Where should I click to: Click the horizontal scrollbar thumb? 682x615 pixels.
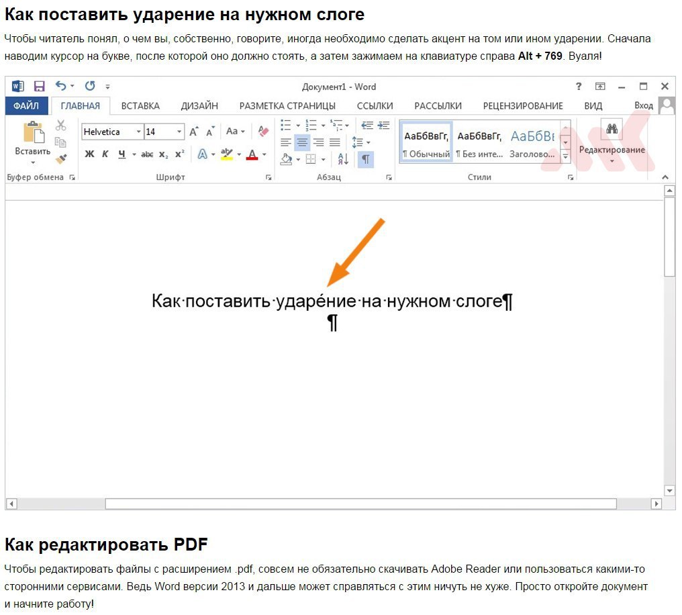click(360, 504)
